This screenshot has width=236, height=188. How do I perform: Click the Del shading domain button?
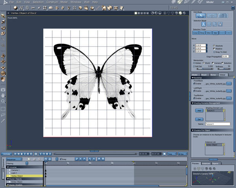point(199,119)
